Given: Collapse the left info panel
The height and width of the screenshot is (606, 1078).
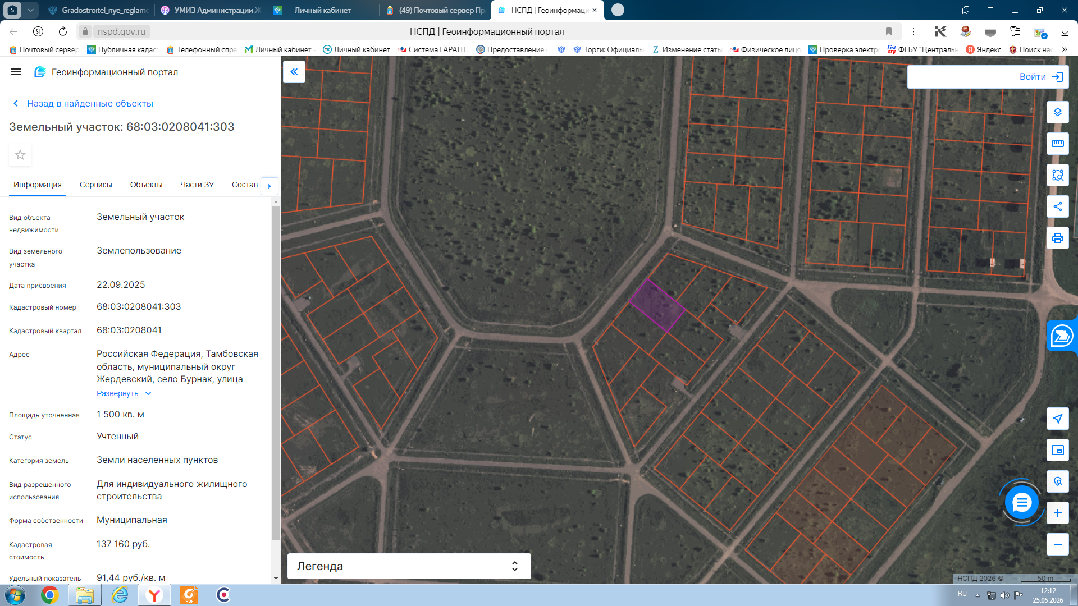Looking at the screenshot, I should click(294, 72).
